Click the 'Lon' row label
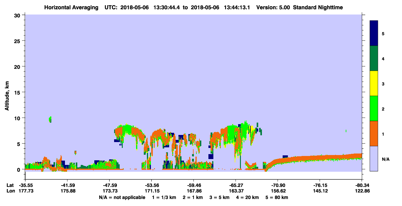Screen dimensions: 402x206 (x=10, y=191)
